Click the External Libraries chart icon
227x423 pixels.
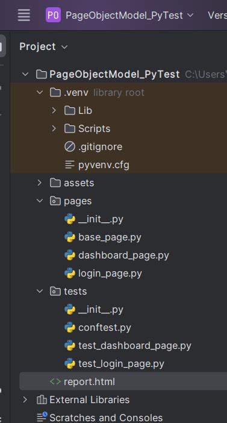coord(42,399)
